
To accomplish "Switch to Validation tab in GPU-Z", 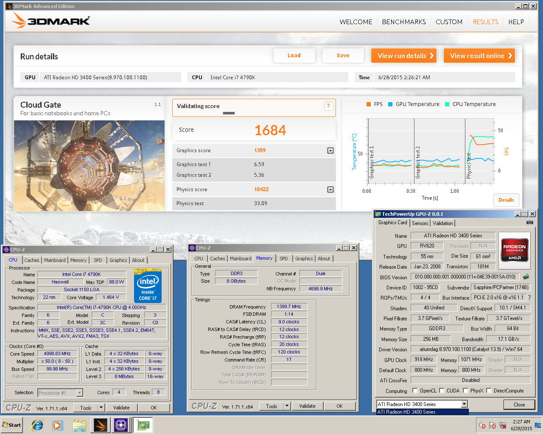I will pos(443,223).
